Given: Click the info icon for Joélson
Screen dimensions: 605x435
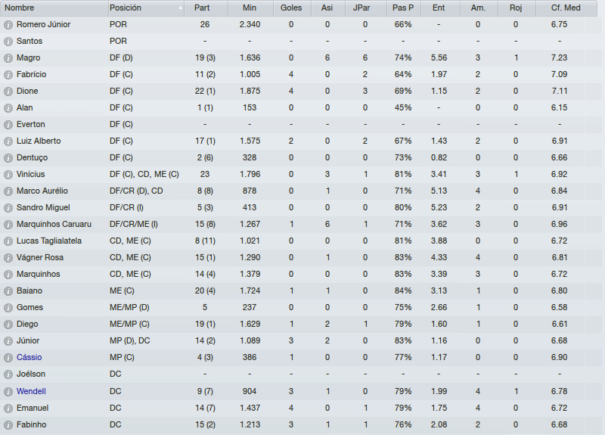Looking at the screenshot, I should pos(8,374).
